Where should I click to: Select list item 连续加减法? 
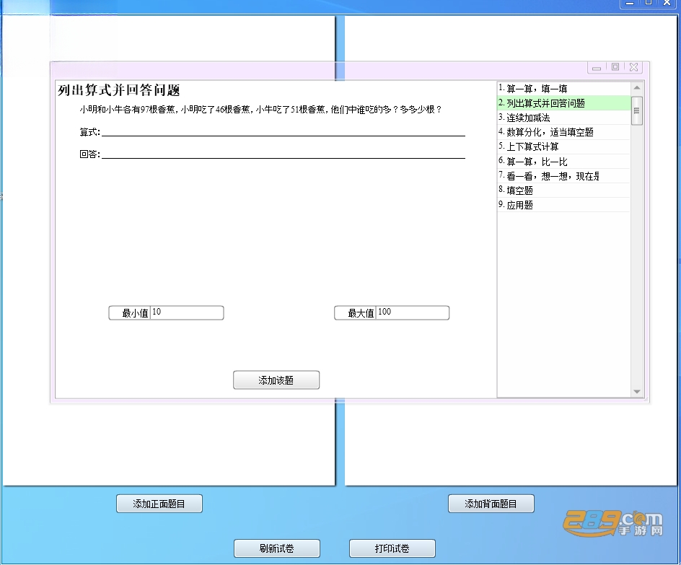tap(563, 118)
